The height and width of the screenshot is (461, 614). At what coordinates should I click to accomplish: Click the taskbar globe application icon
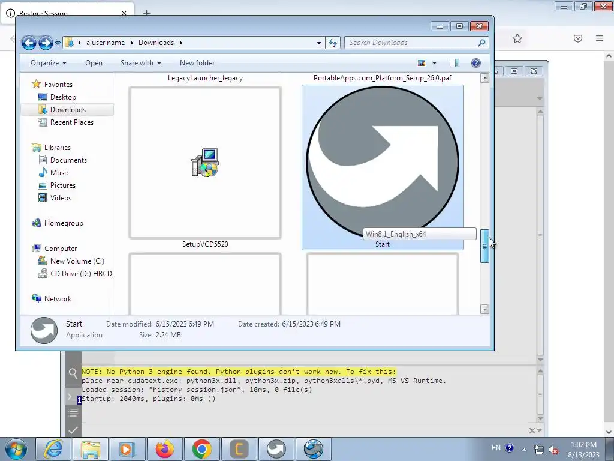point(313,449)
